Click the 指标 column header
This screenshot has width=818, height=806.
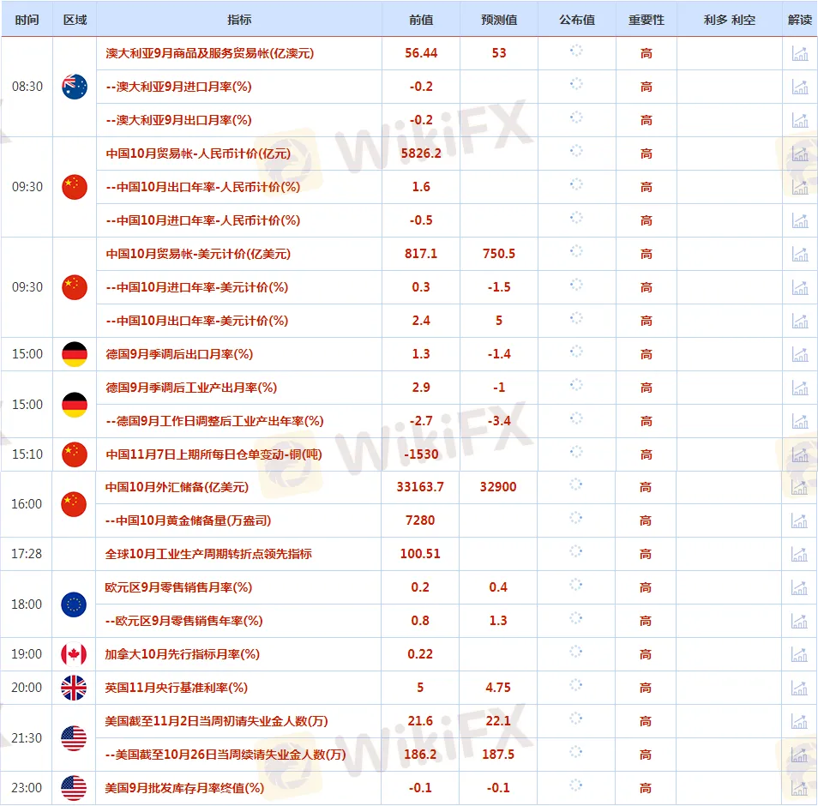click(239, 20)
